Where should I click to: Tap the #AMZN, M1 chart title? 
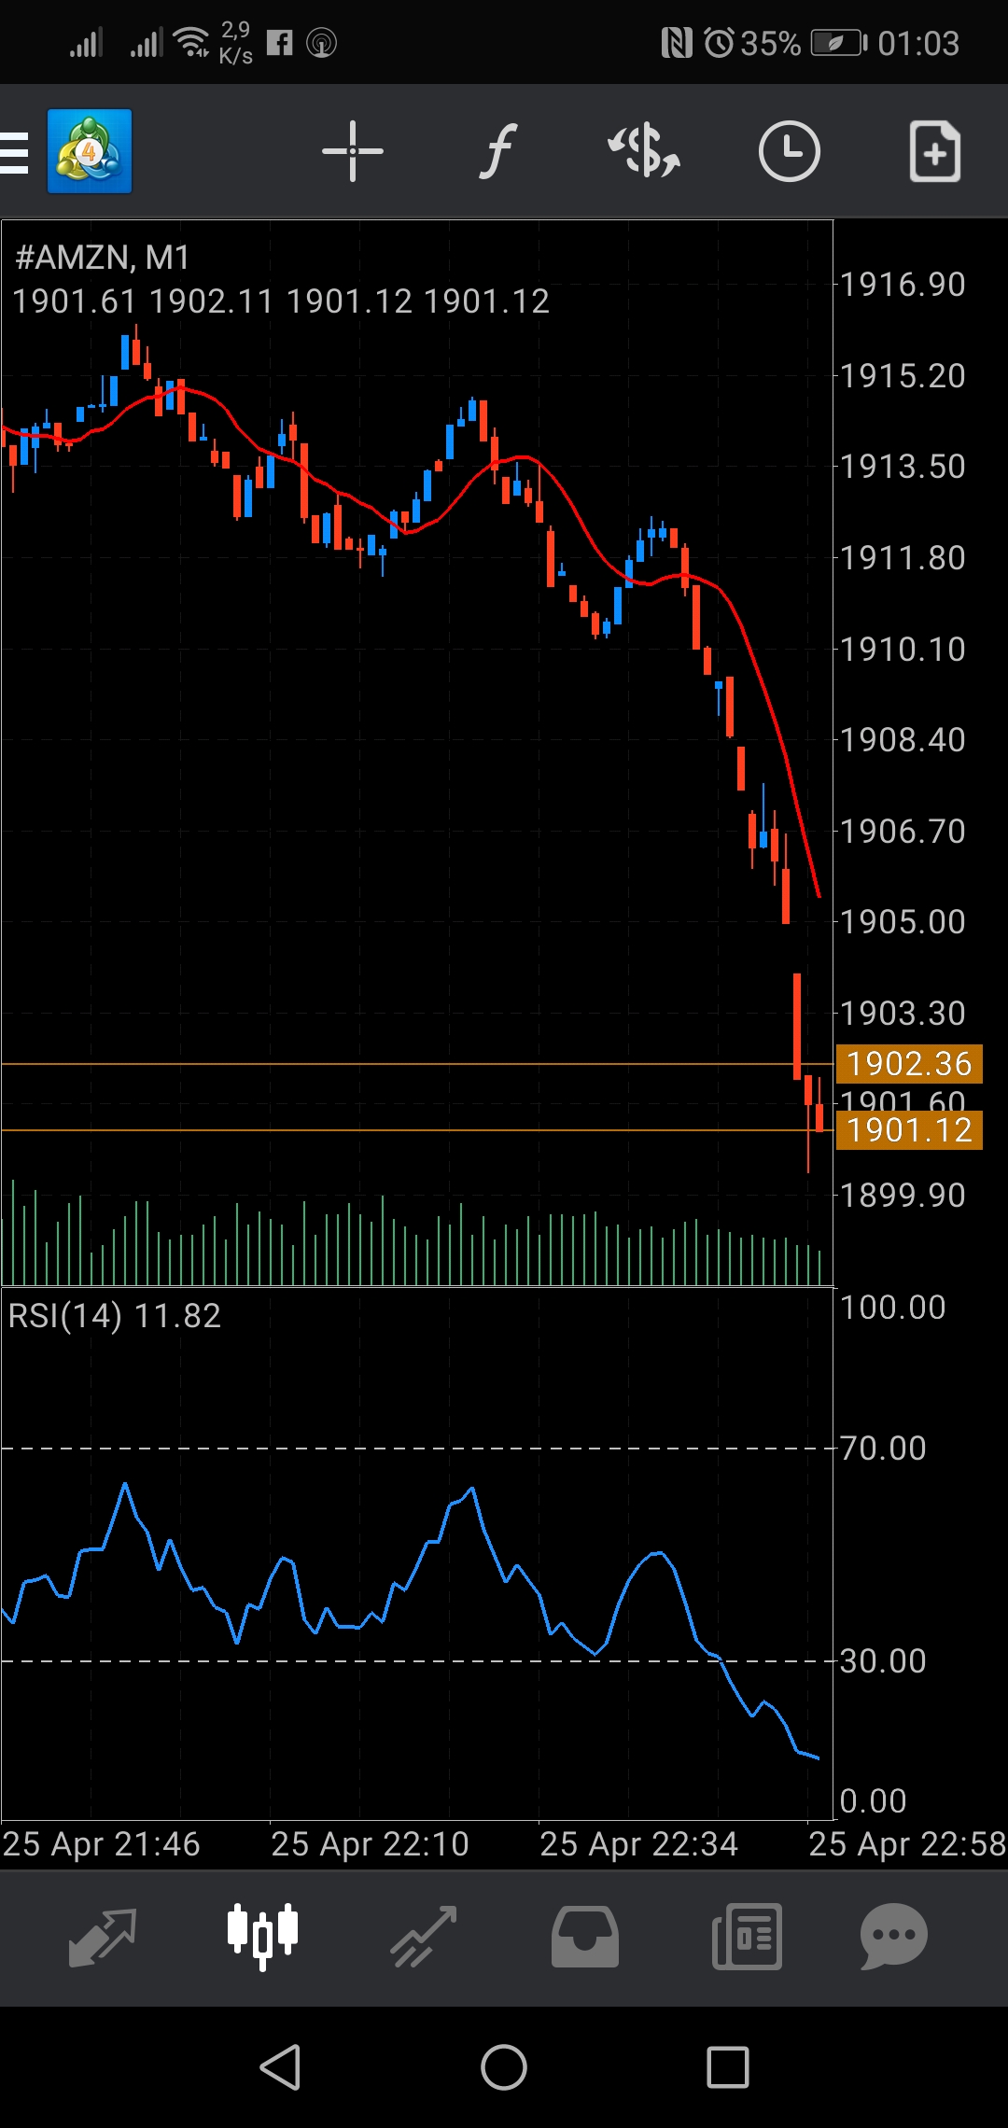pos(103,258)
